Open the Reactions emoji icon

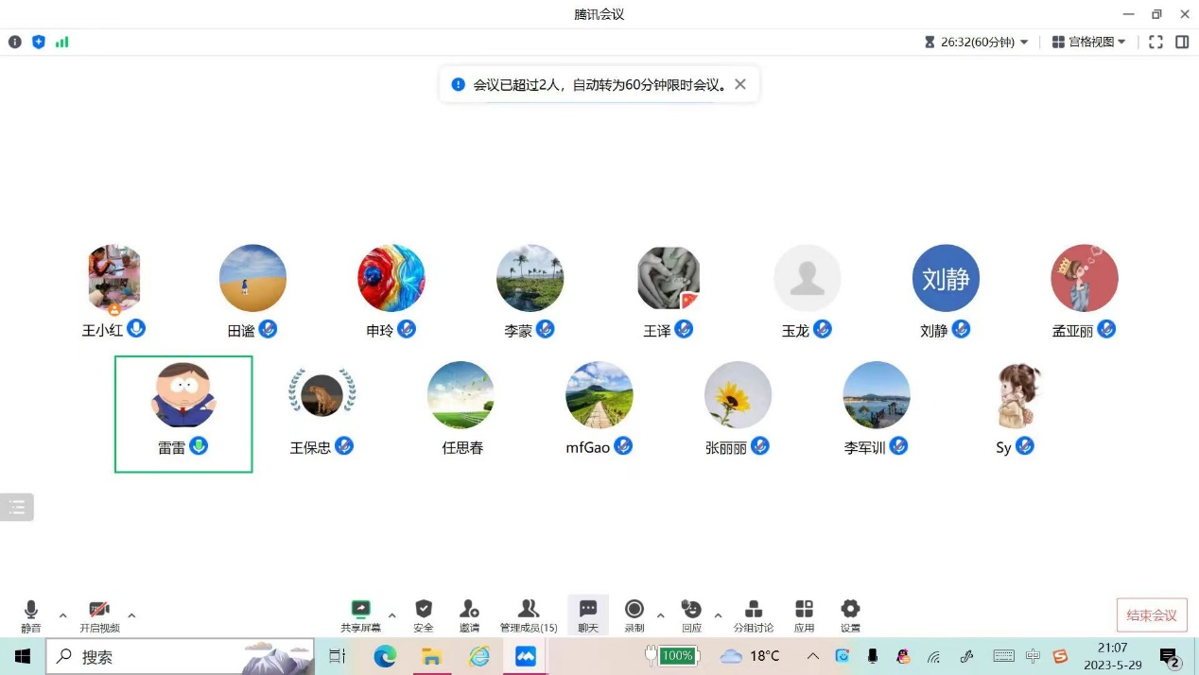(691, 610)
